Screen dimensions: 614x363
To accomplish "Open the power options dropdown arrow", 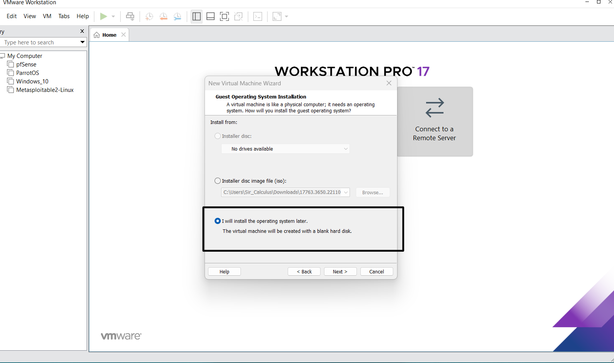I will tap(113, 17).
